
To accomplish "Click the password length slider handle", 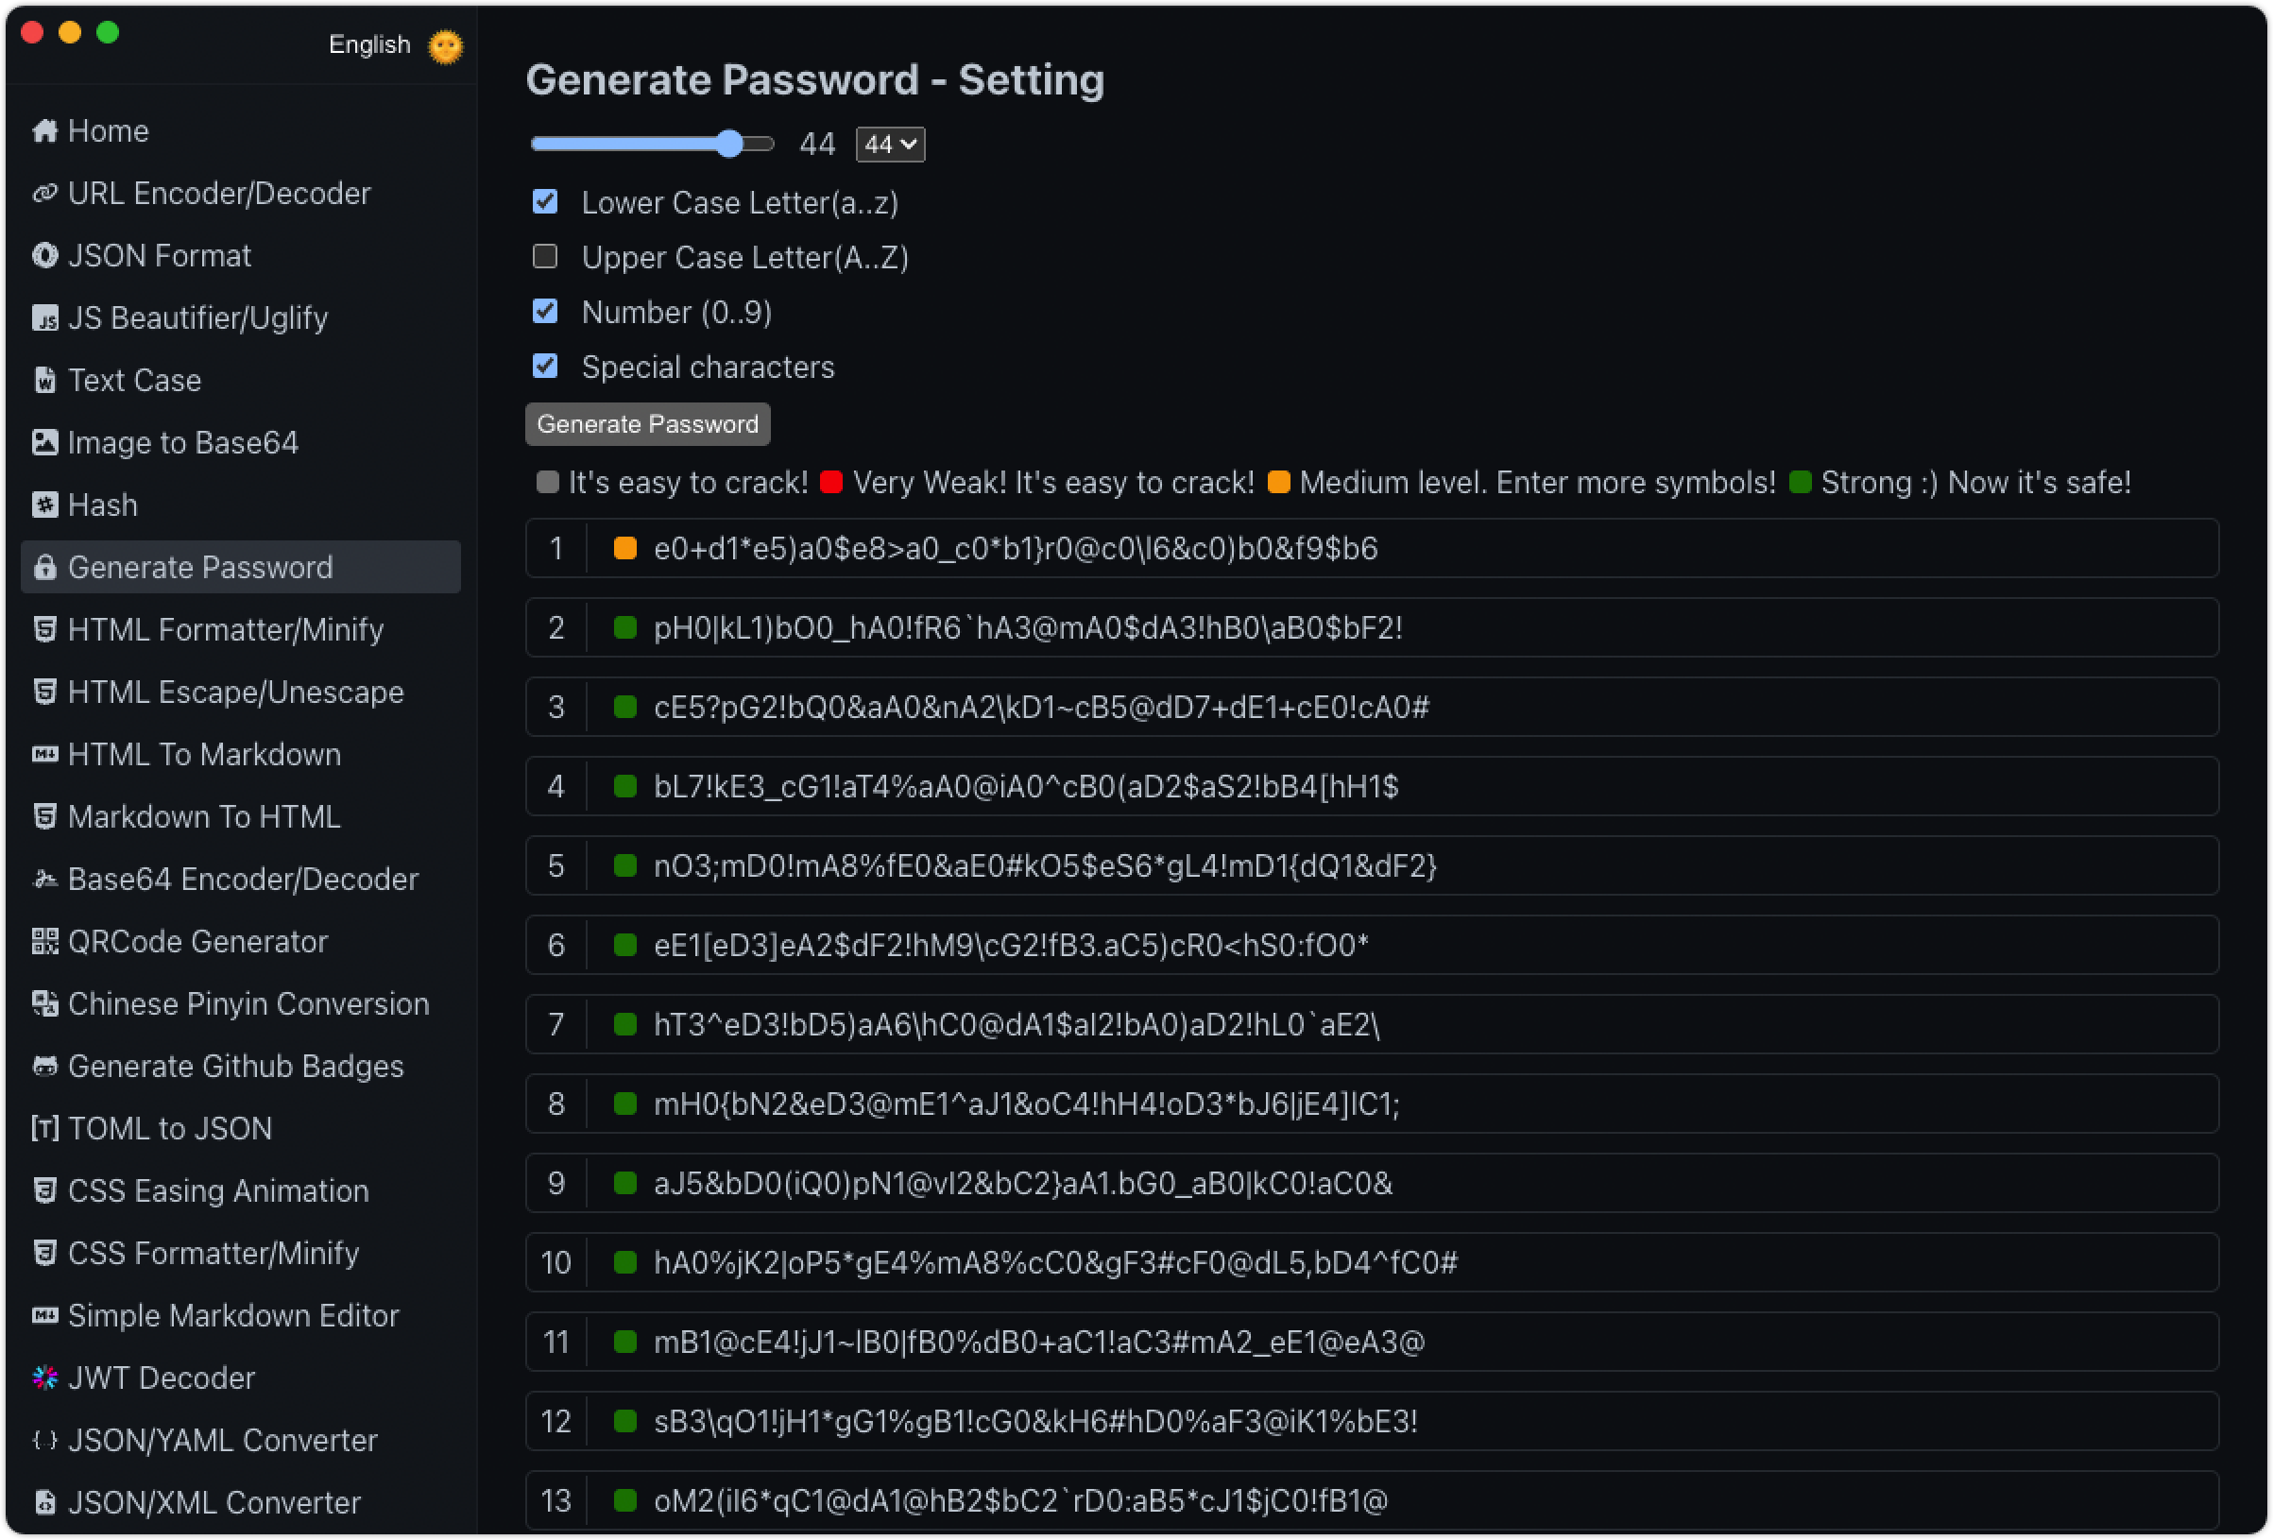I will point(729,145).
